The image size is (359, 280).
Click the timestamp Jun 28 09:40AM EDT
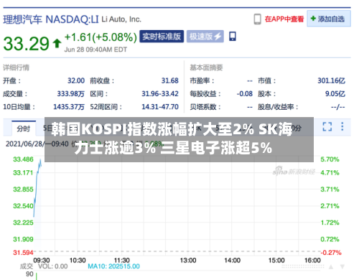coord(95,50)
